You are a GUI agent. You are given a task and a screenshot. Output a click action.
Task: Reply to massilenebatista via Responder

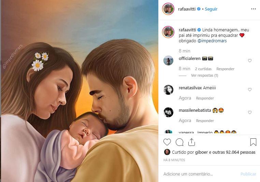[x=205, y=121]
